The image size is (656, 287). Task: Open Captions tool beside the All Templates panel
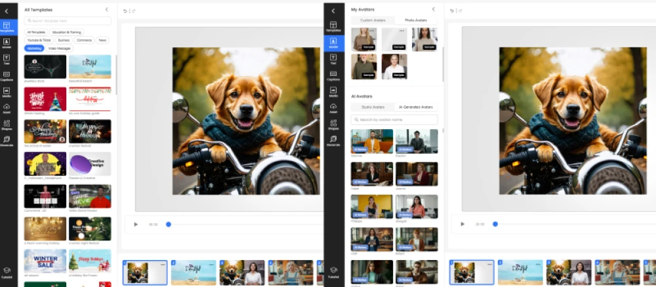[x=7, y=75]
